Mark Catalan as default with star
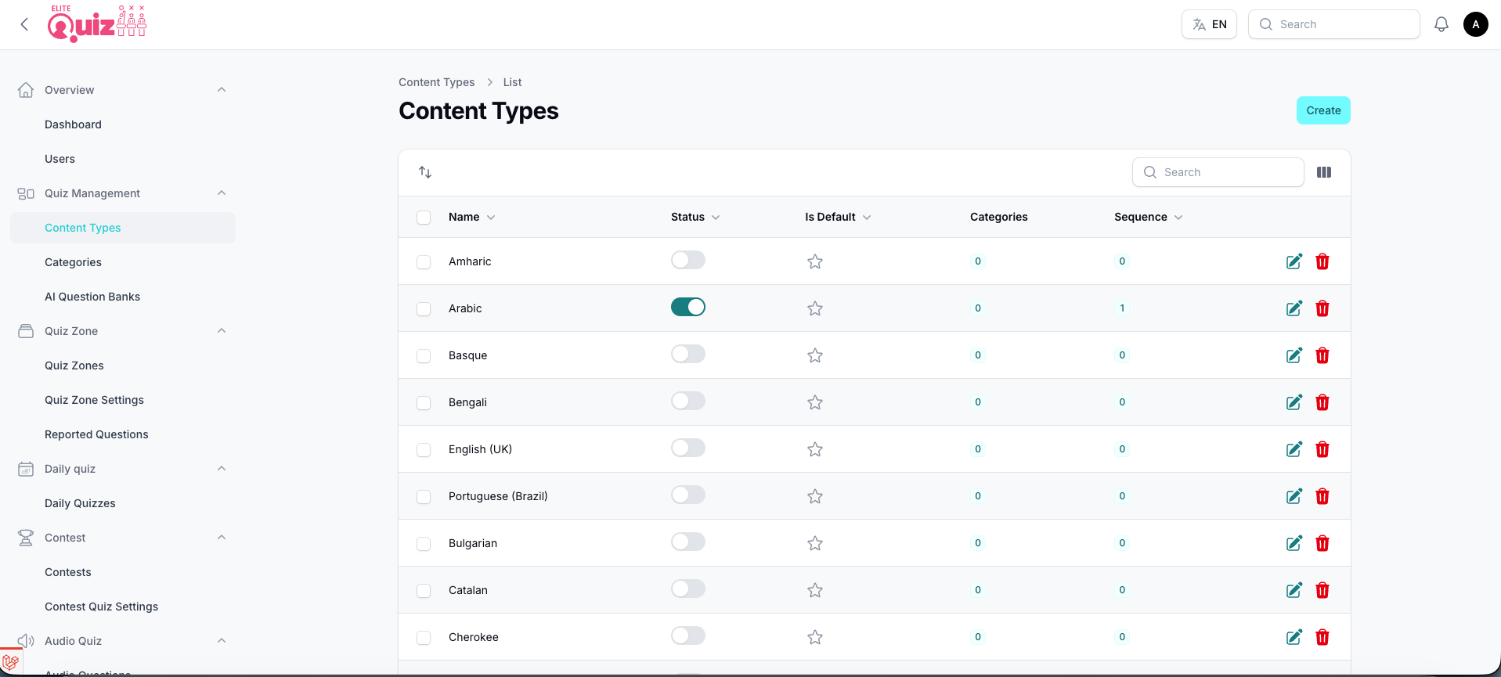 pyautogui.click(x=815, y=590)
